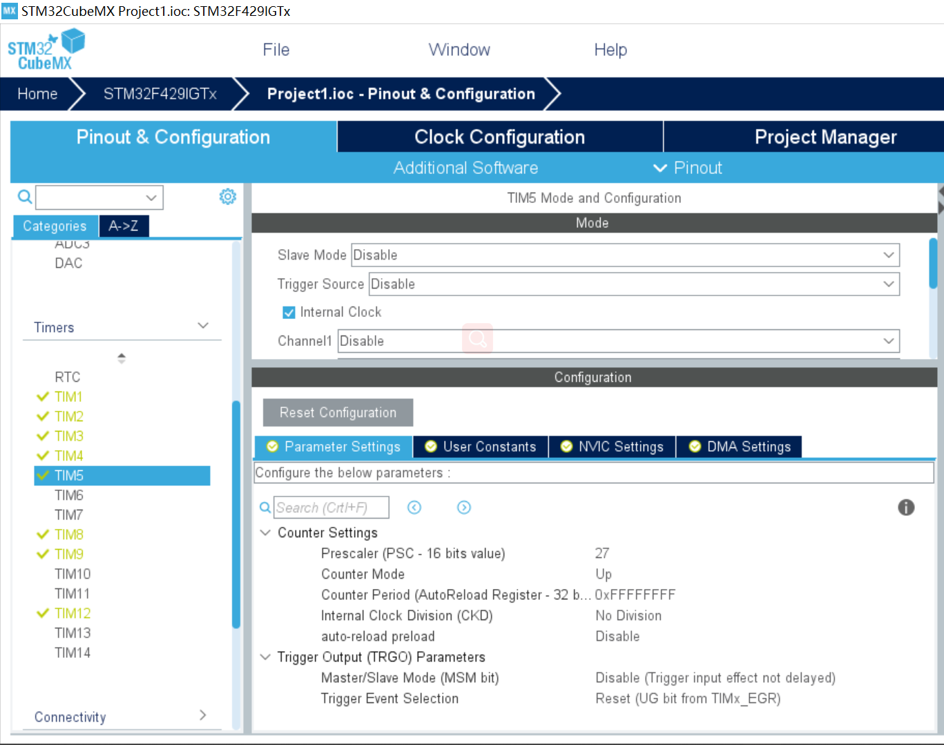The image size is (944, 745).
Task: Open the DMA Settings tab
Action: click(x=740, y=447)
